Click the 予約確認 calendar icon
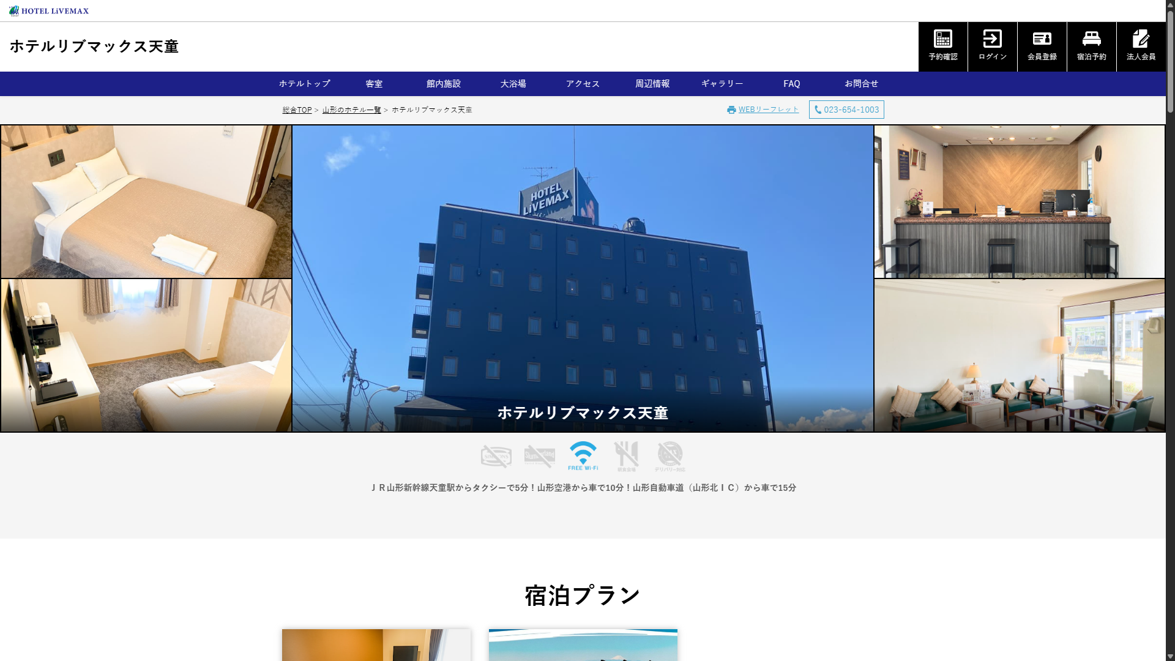 pyautogui.click(x=942, y=39)
